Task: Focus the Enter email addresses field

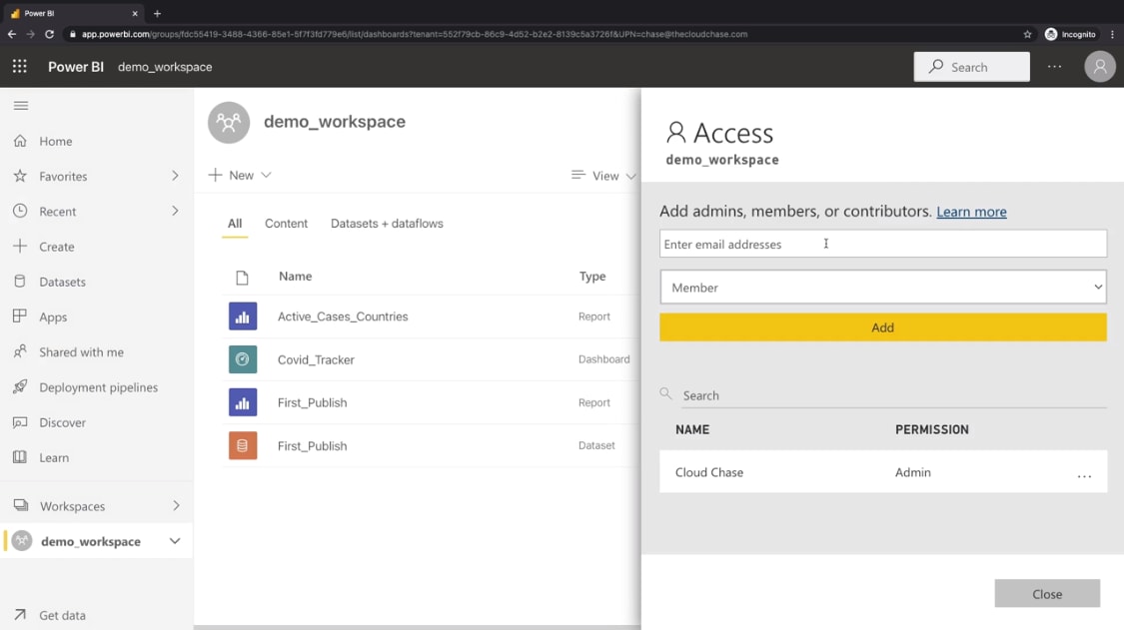Action: (x=883, y=244)
